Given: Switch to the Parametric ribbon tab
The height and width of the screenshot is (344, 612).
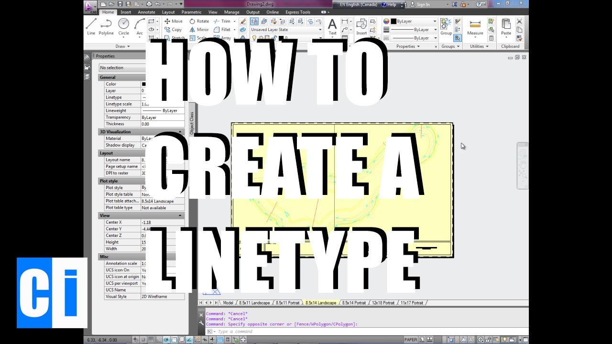Looking at the screenshot, I should tap(191, 12).
